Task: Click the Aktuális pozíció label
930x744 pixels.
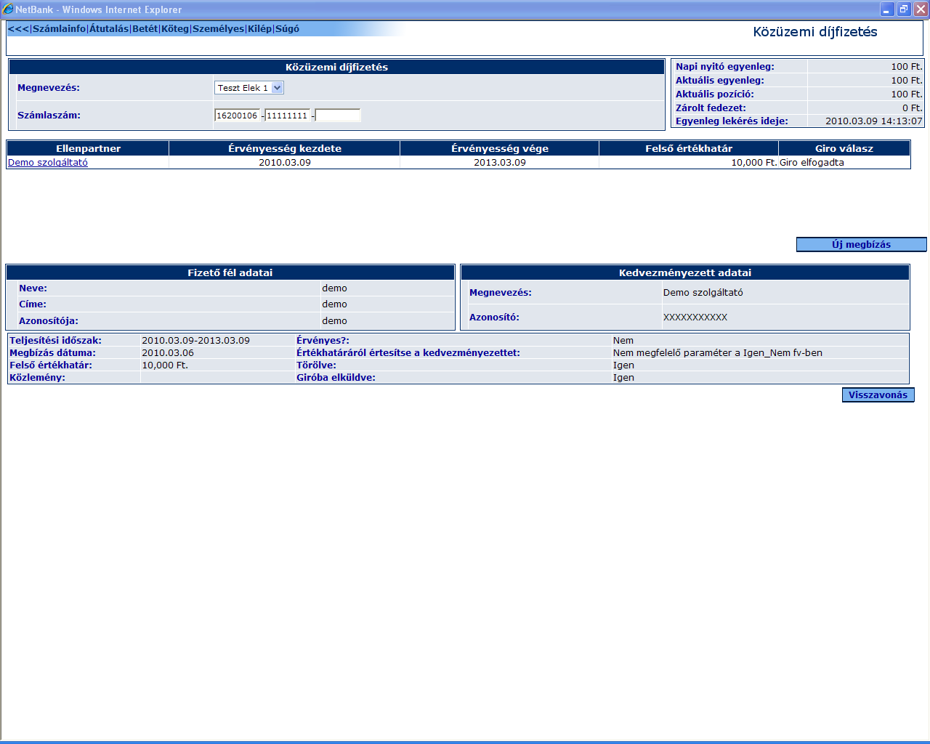Action: 715,94
